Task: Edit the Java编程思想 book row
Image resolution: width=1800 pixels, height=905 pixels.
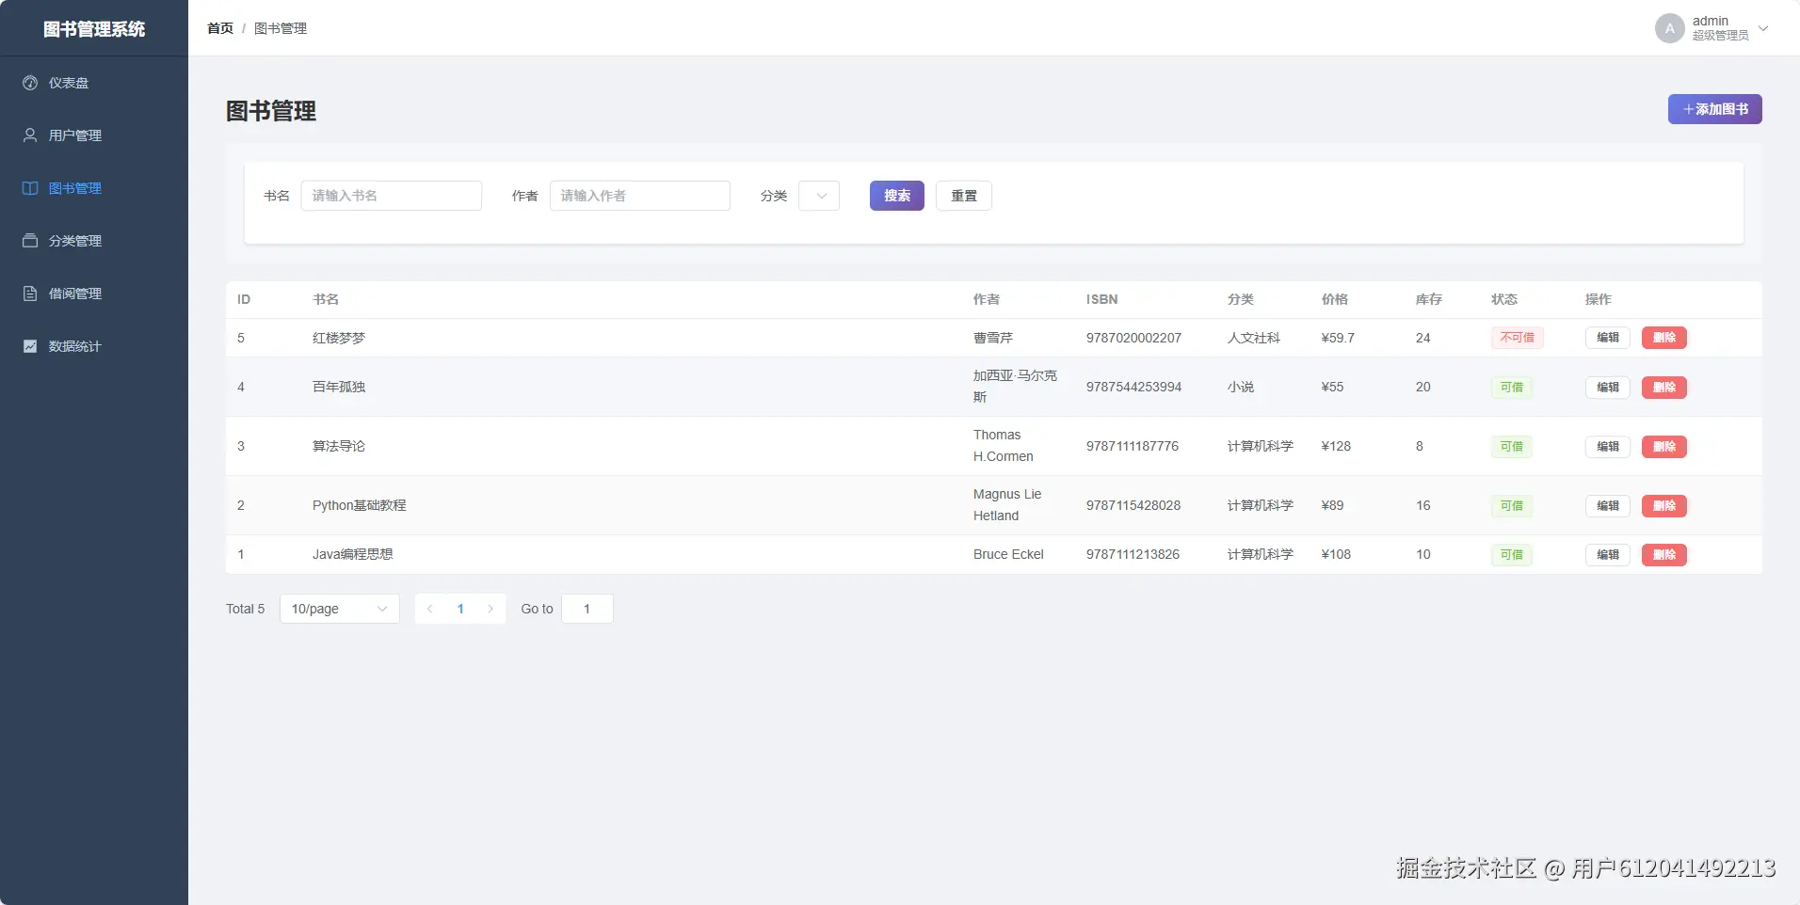Action: coord(1608,555)
